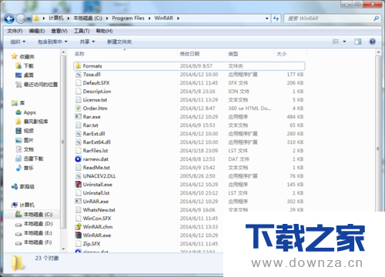Select the UnRAR.exe program icon
This screenshot has width=385, height=277.
pos(79,202)
